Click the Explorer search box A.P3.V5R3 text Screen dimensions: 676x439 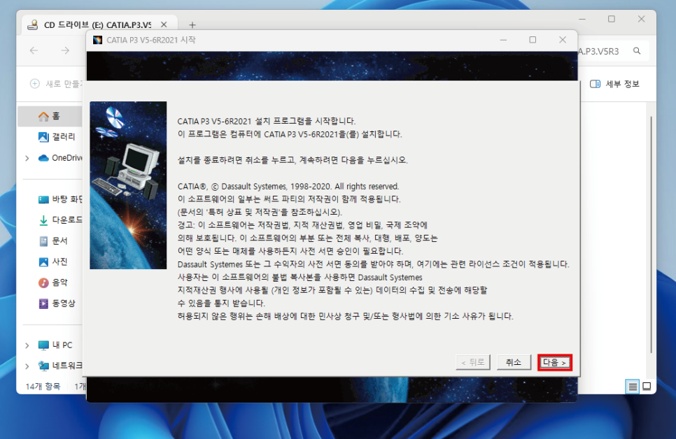coord(599,51)
